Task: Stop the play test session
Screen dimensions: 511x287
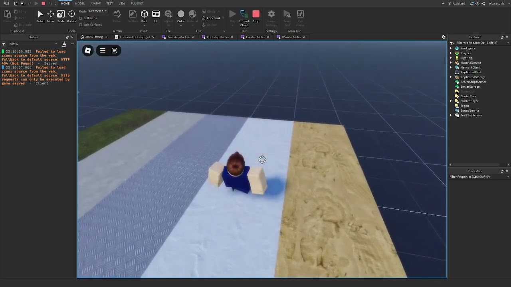Action: click(x=256, y=16)
